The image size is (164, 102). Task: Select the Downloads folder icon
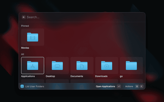pos(107,66)
